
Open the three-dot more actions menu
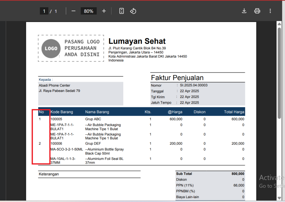[270, 11]
